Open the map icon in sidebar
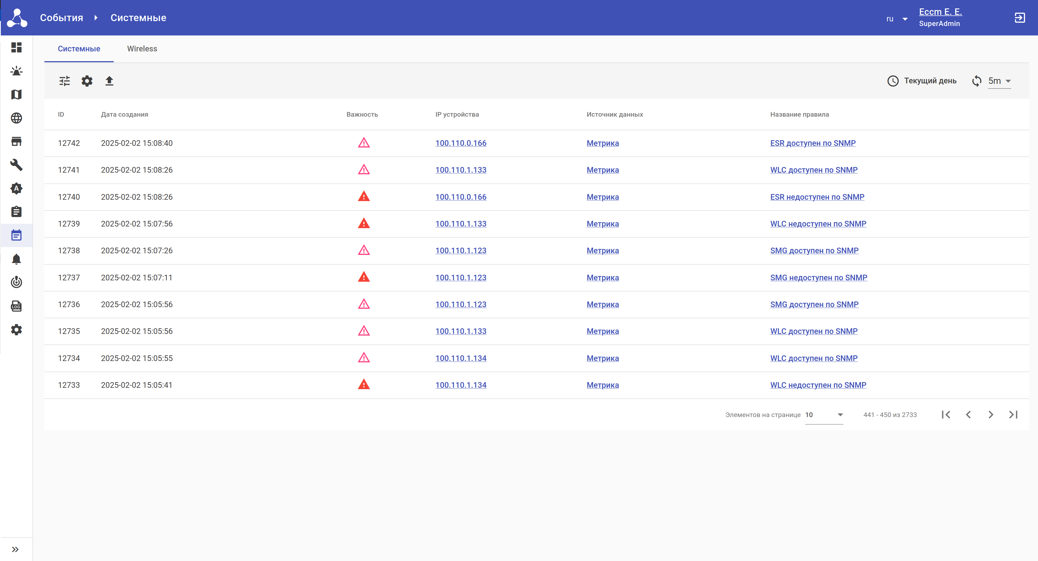The width and height of the screenshot is (1038, 561). (16, 94)
